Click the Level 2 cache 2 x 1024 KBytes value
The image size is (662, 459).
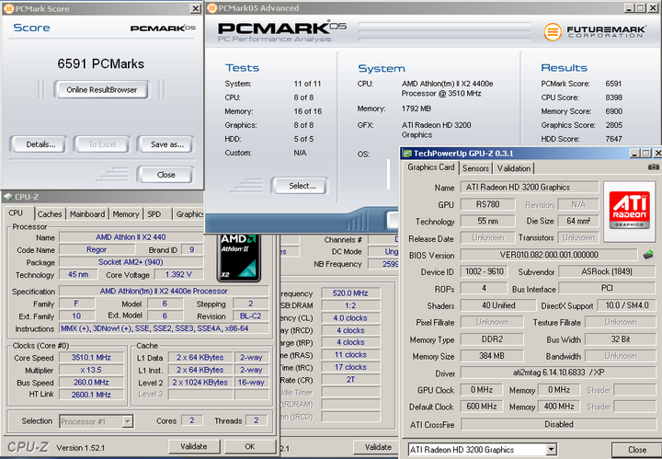click(x=200, y=382)
